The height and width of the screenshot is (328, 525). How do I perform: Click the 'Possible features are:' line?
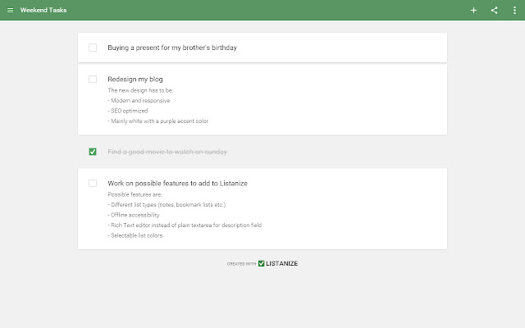[135, 194]
